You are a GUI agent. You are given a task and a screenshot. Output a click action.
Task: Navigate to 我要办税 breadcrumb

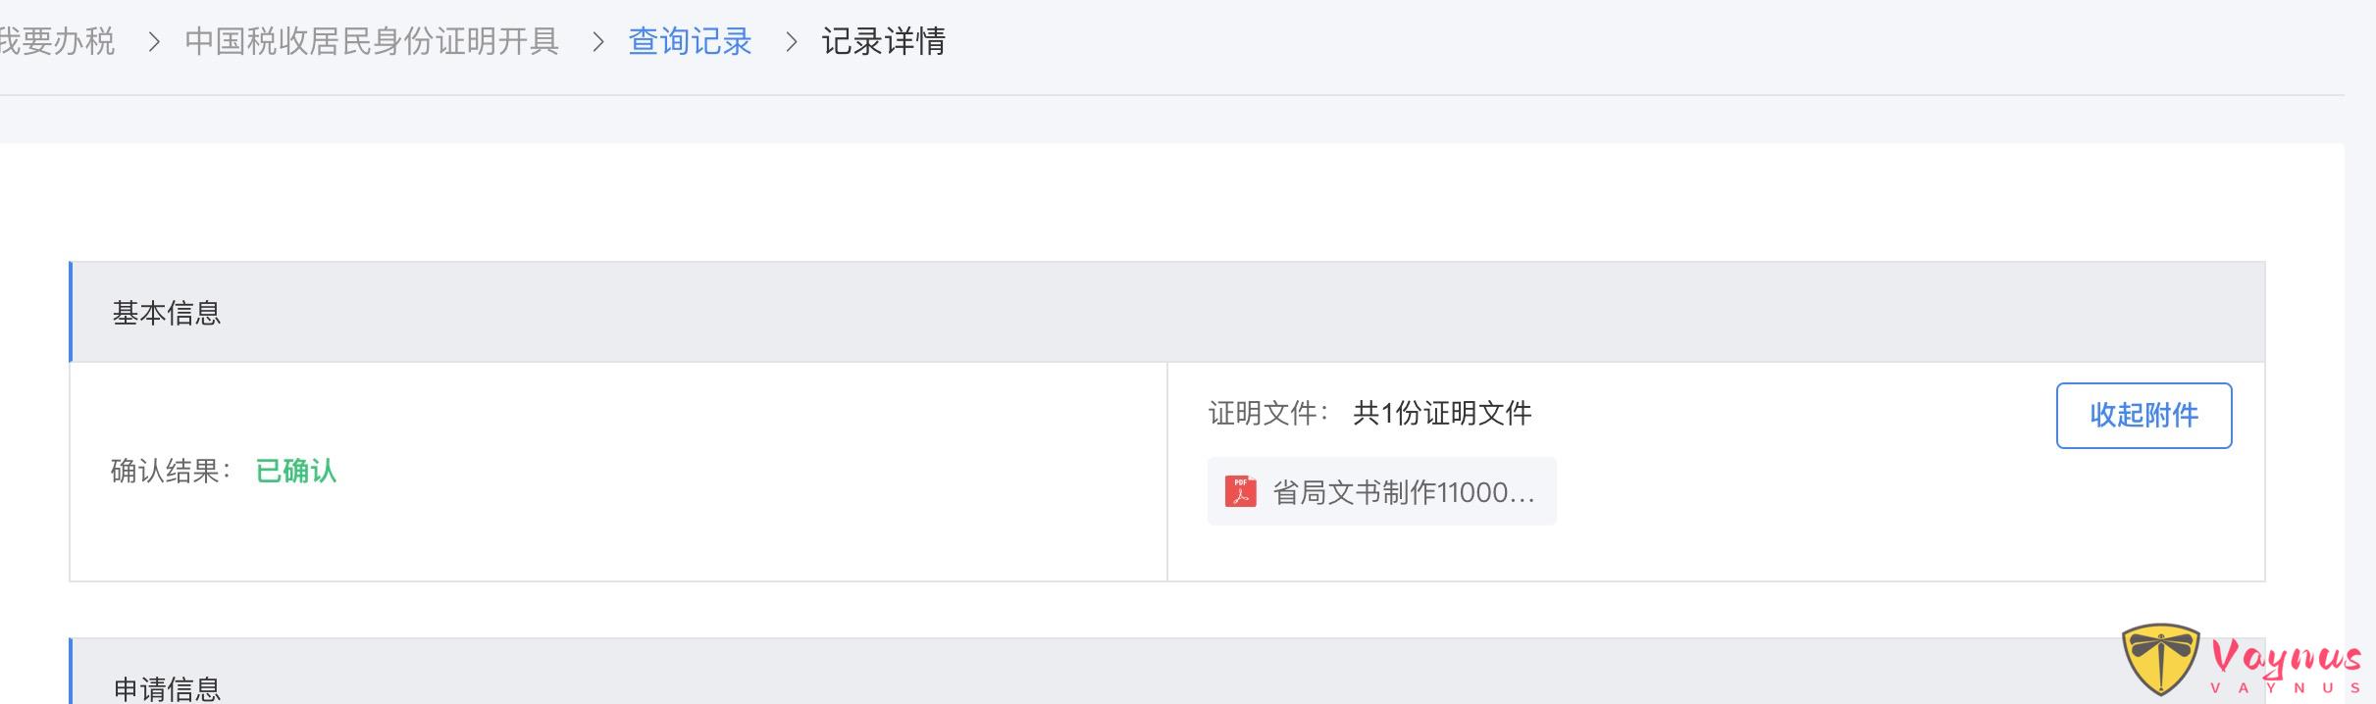pos(57,42)
